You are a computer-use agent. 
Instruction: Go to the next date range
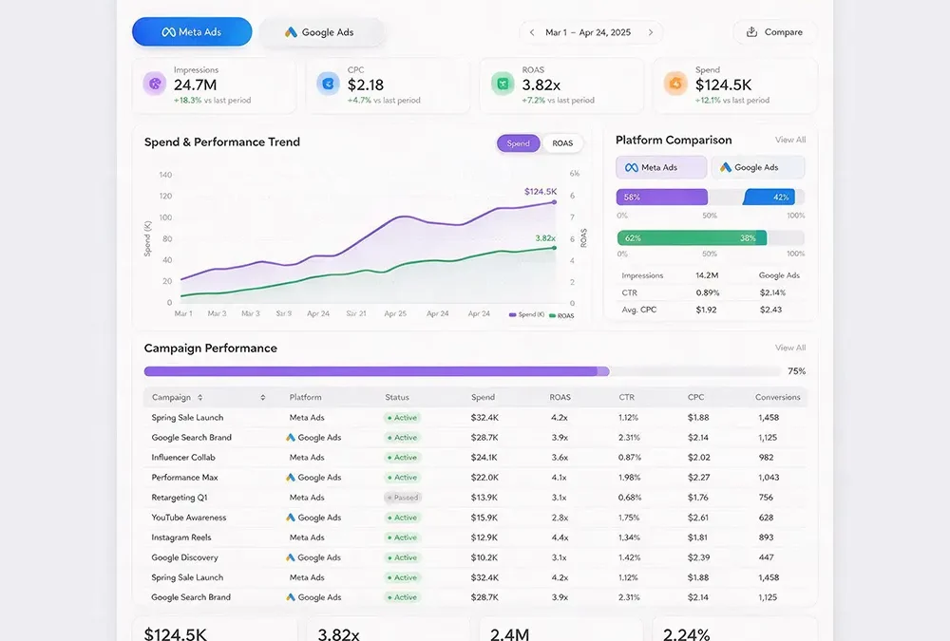click(651, 32)
